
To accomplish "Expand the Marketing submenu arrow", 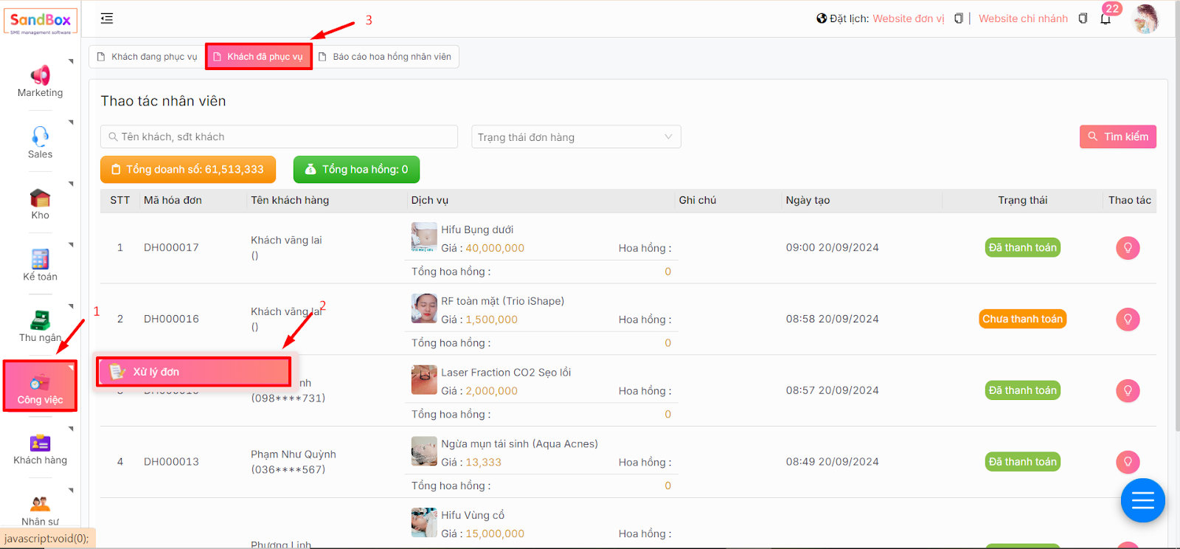I will tap(71, 61).
